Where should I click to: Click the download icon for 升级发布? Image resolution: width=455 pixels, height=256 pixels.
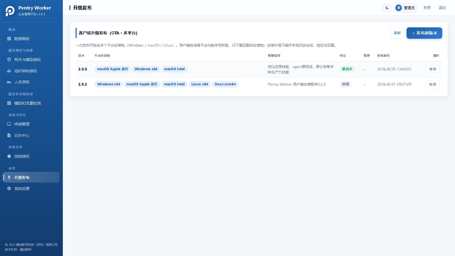coord(9,177)
